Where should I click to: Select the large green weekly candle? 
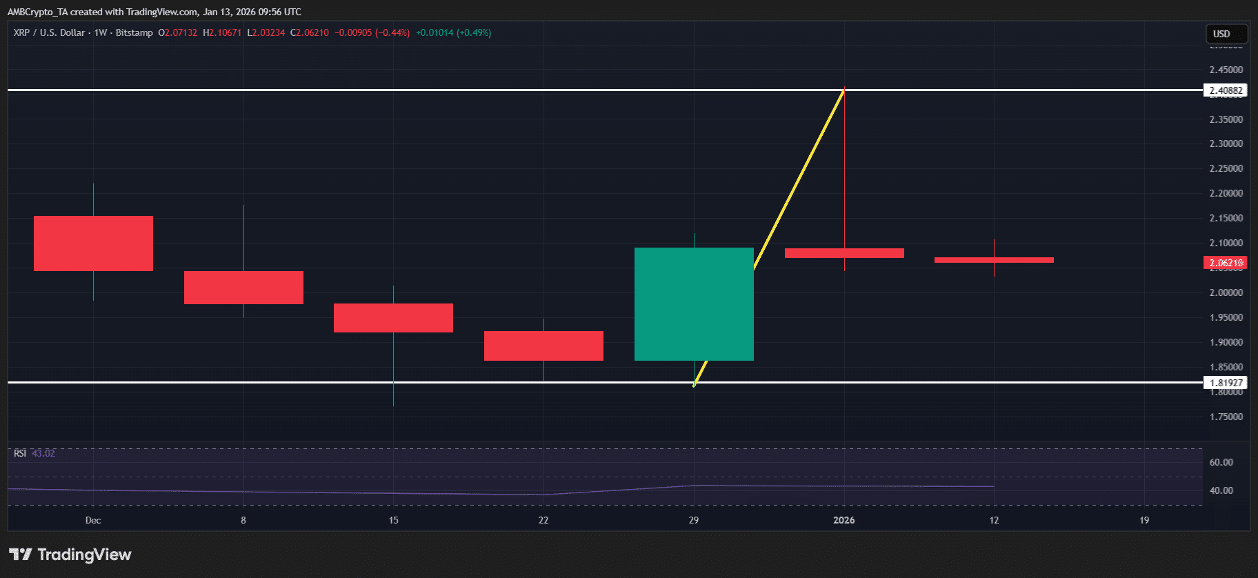click(693, 303)
